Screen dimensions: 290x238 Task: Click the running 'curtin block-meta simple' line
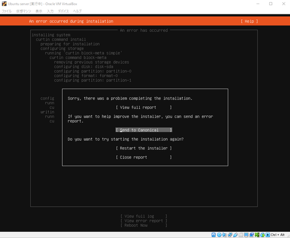click(84, 53)
